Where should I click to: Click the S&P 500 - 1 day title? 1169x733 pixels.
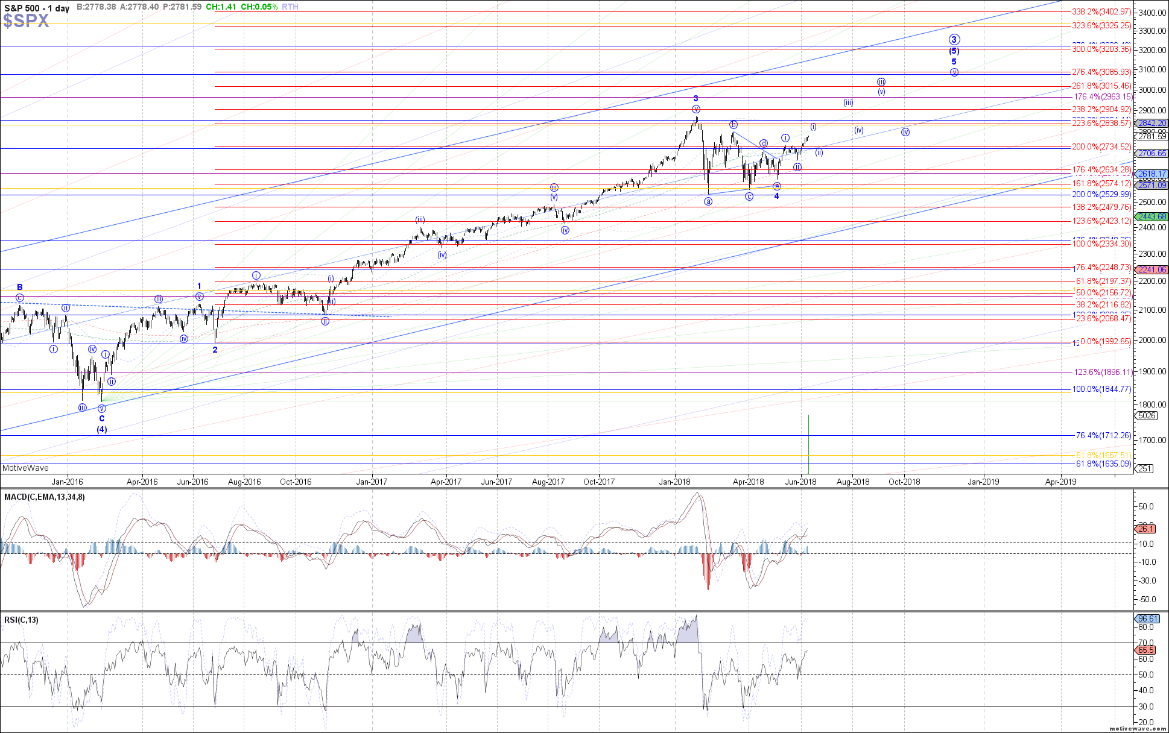tap(37, 8)
